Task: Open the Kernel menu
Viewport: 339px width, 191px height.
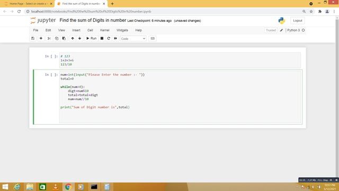Action: (105, 30)
